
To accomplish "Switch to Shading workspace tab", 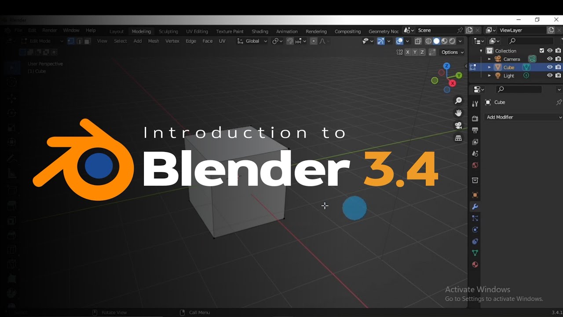I will point(260,31).
